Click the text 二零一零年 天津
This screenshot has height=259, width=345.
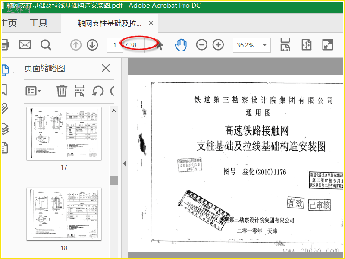click(x=257, y=231)
